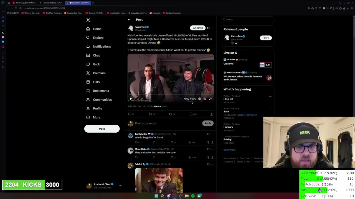The width and height of the screenshot is (355, 199).
Task: Open options for HELL NO trend
Action: coord(270,96)
